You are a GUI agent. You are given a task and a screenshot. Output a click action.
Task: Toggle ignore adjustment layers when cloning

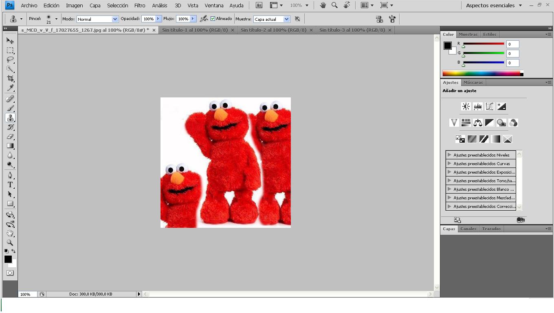tap(297, 19)
